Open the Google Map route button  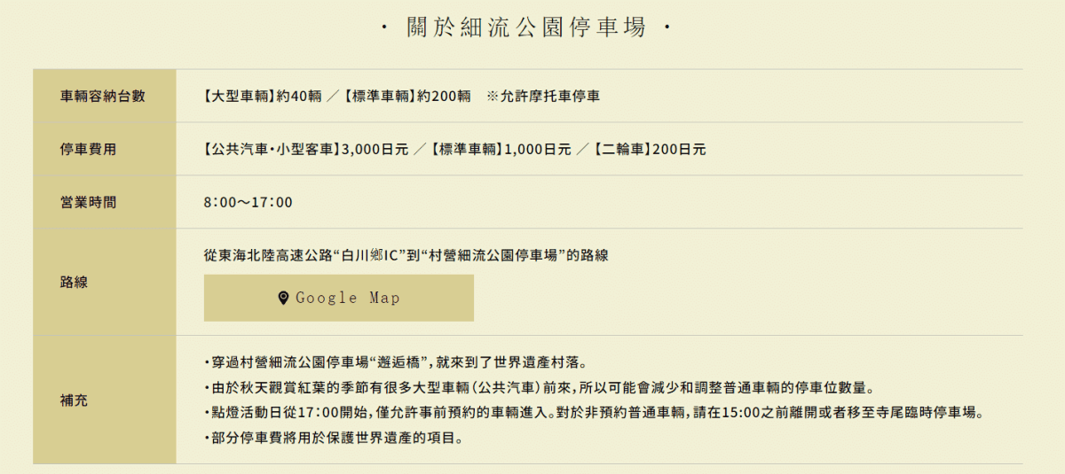pos(339,298)
